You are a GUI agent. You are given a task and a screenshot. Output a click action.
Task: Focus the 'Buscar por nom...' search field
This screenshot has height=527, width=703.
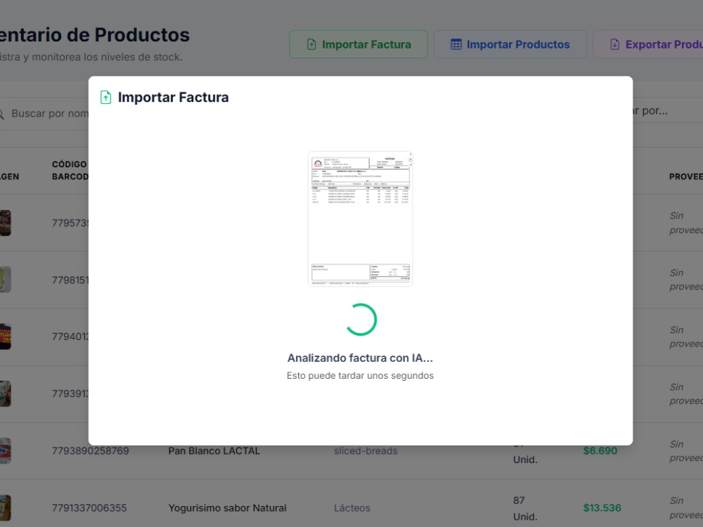(x=44, y=114)
